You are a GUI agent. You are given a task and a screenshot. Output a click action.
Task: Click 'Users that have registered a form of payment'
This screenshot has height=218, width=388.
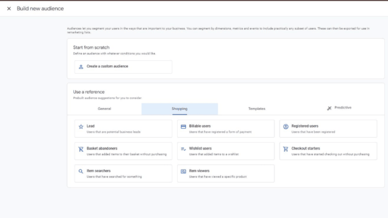point(220,132)
